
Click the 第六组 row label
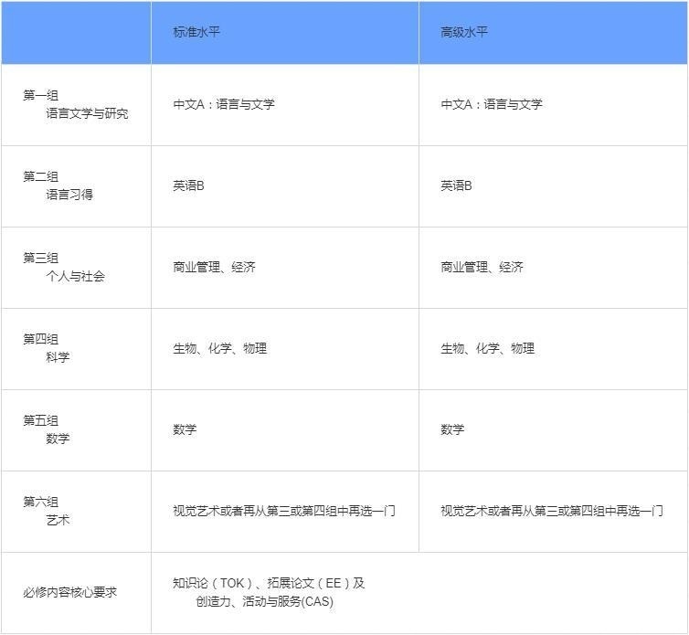click(40, 502)
